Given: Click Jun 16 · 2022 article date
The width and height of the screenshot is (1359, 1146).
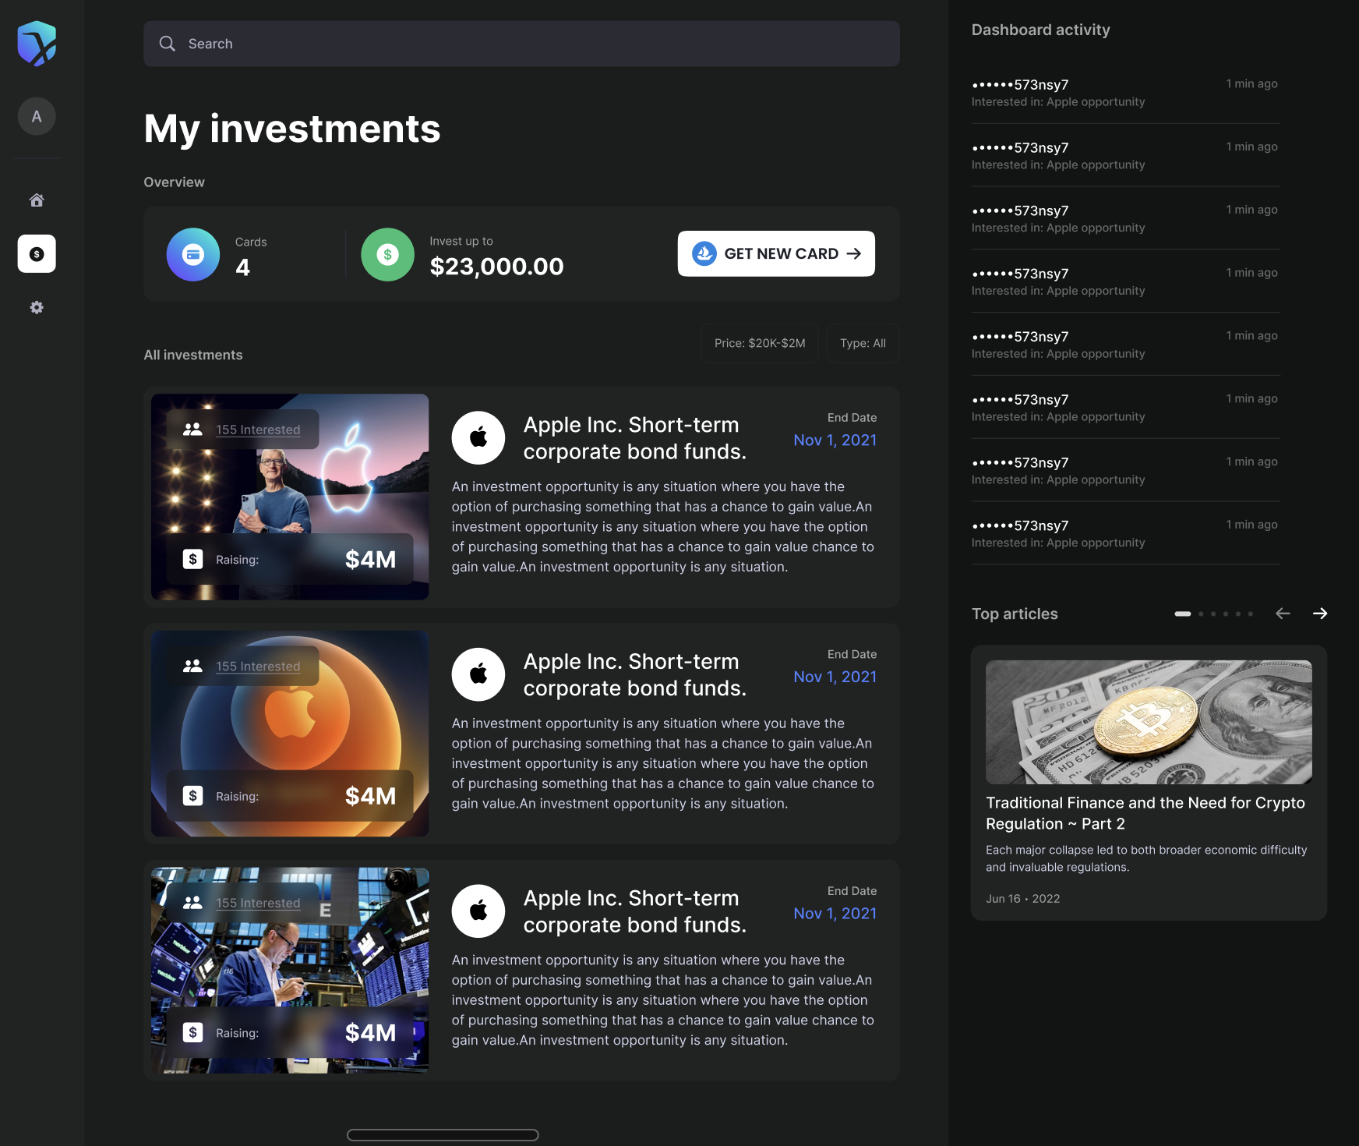Looking at the screenshot, I should (1022, 899).
